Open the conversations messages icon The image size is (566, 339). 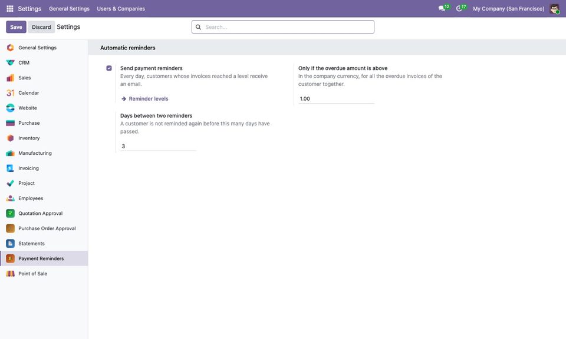coord(442,8)
